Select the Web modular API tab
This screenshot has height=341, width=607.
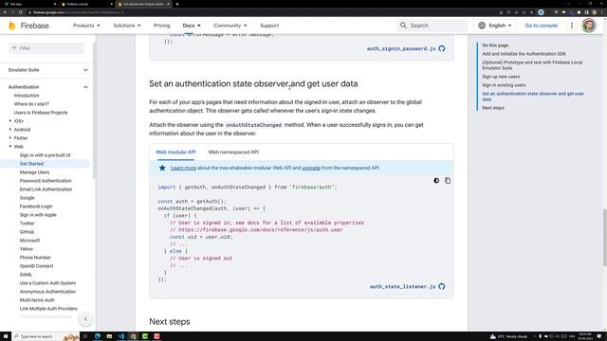(175, 152)
